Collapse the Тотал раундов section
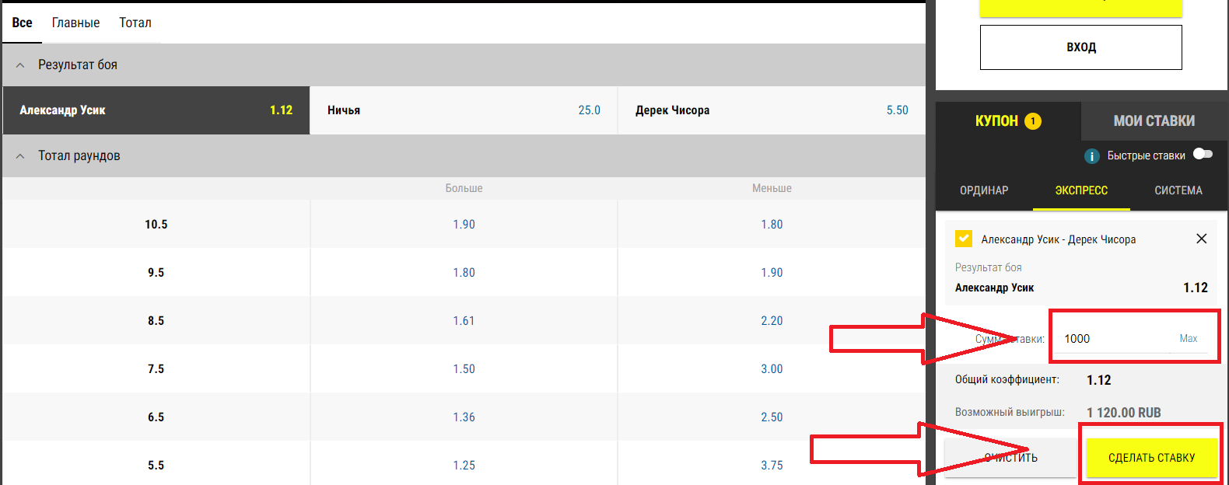The image size is (1229, 485). pos(21,156)
